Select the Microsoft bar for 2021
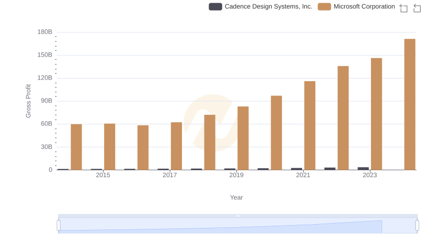 coord(310,125)
